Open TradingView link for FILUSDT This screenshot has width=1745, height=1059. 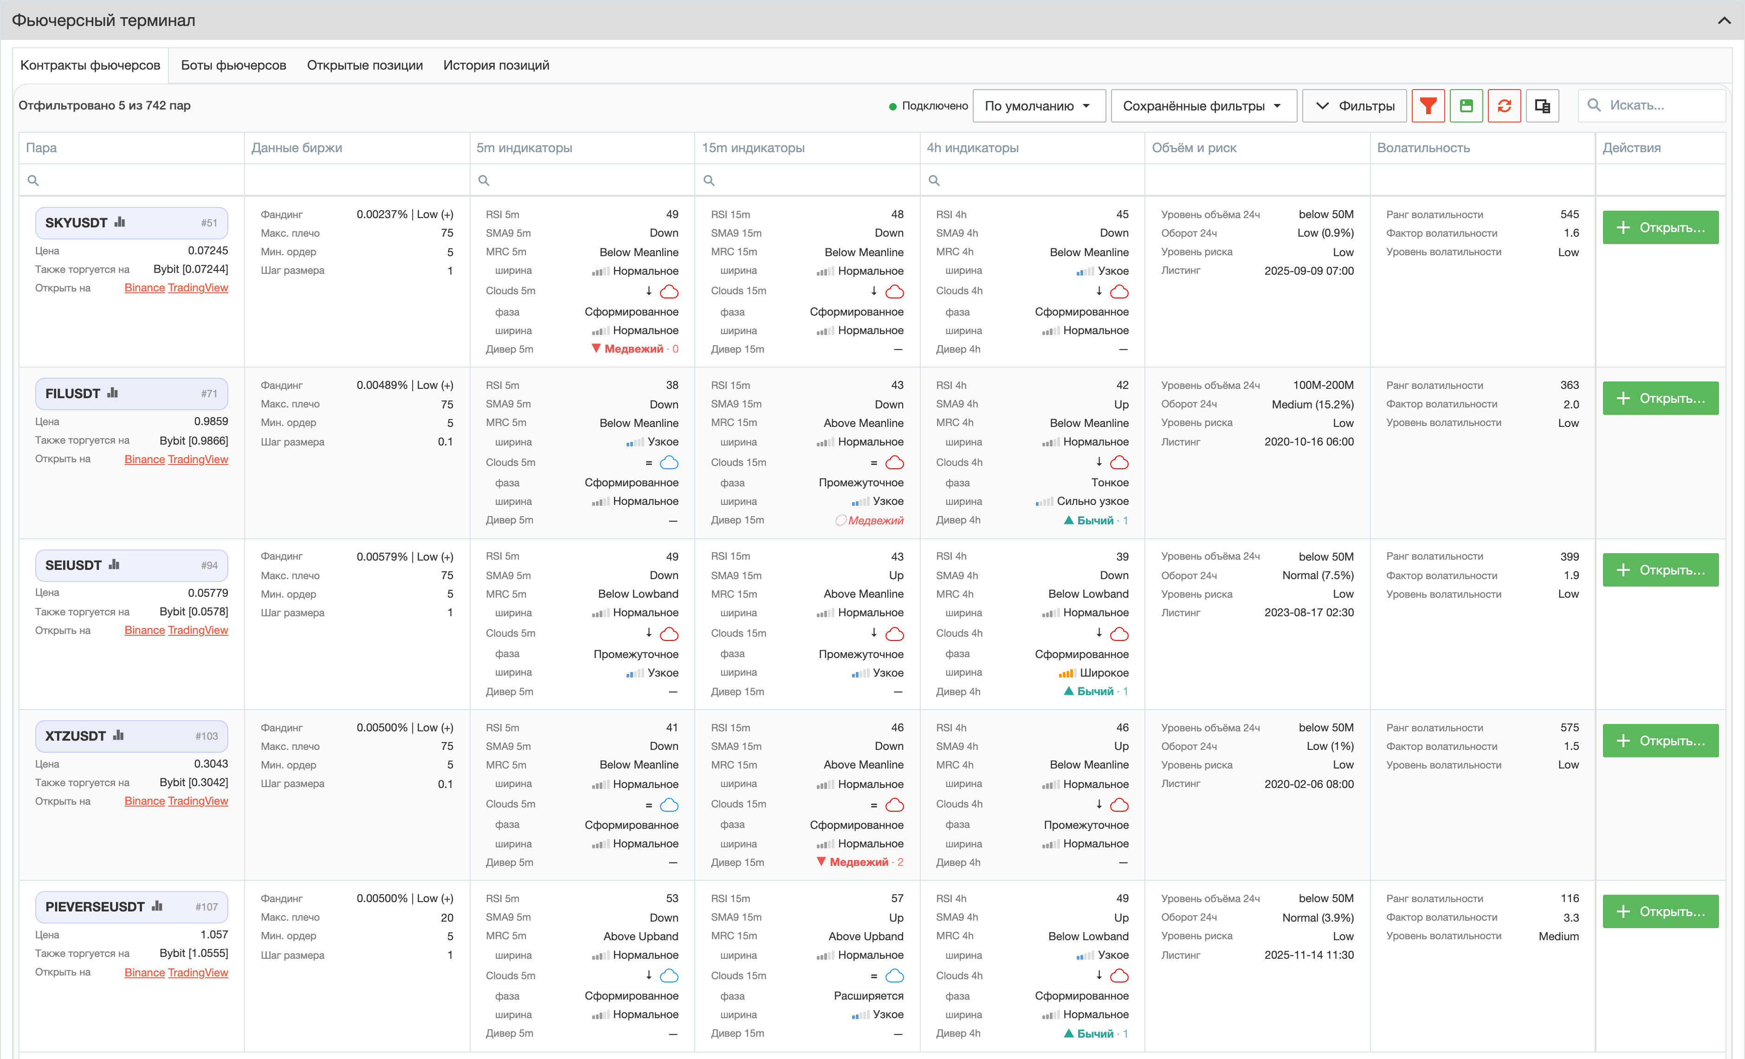[198, 459]
